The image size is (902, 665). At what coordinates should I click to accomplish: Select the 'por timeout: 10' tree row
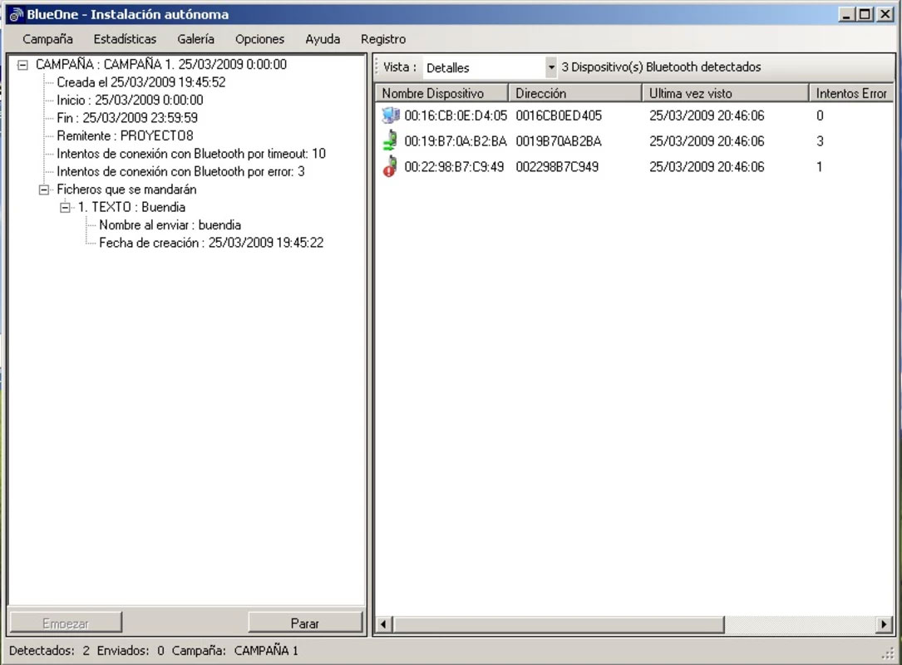tap(191, 154)
